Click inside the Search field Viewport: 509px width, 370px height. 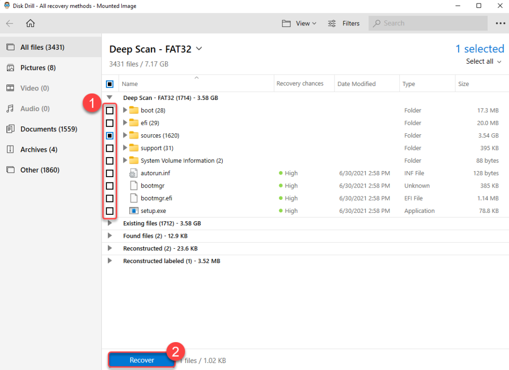point(427,23)
